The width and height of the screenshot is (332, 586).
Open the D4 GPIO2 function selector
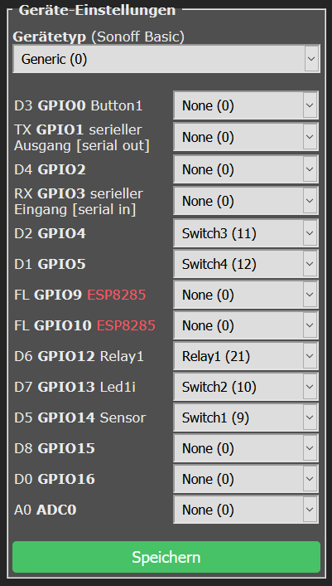246,169
